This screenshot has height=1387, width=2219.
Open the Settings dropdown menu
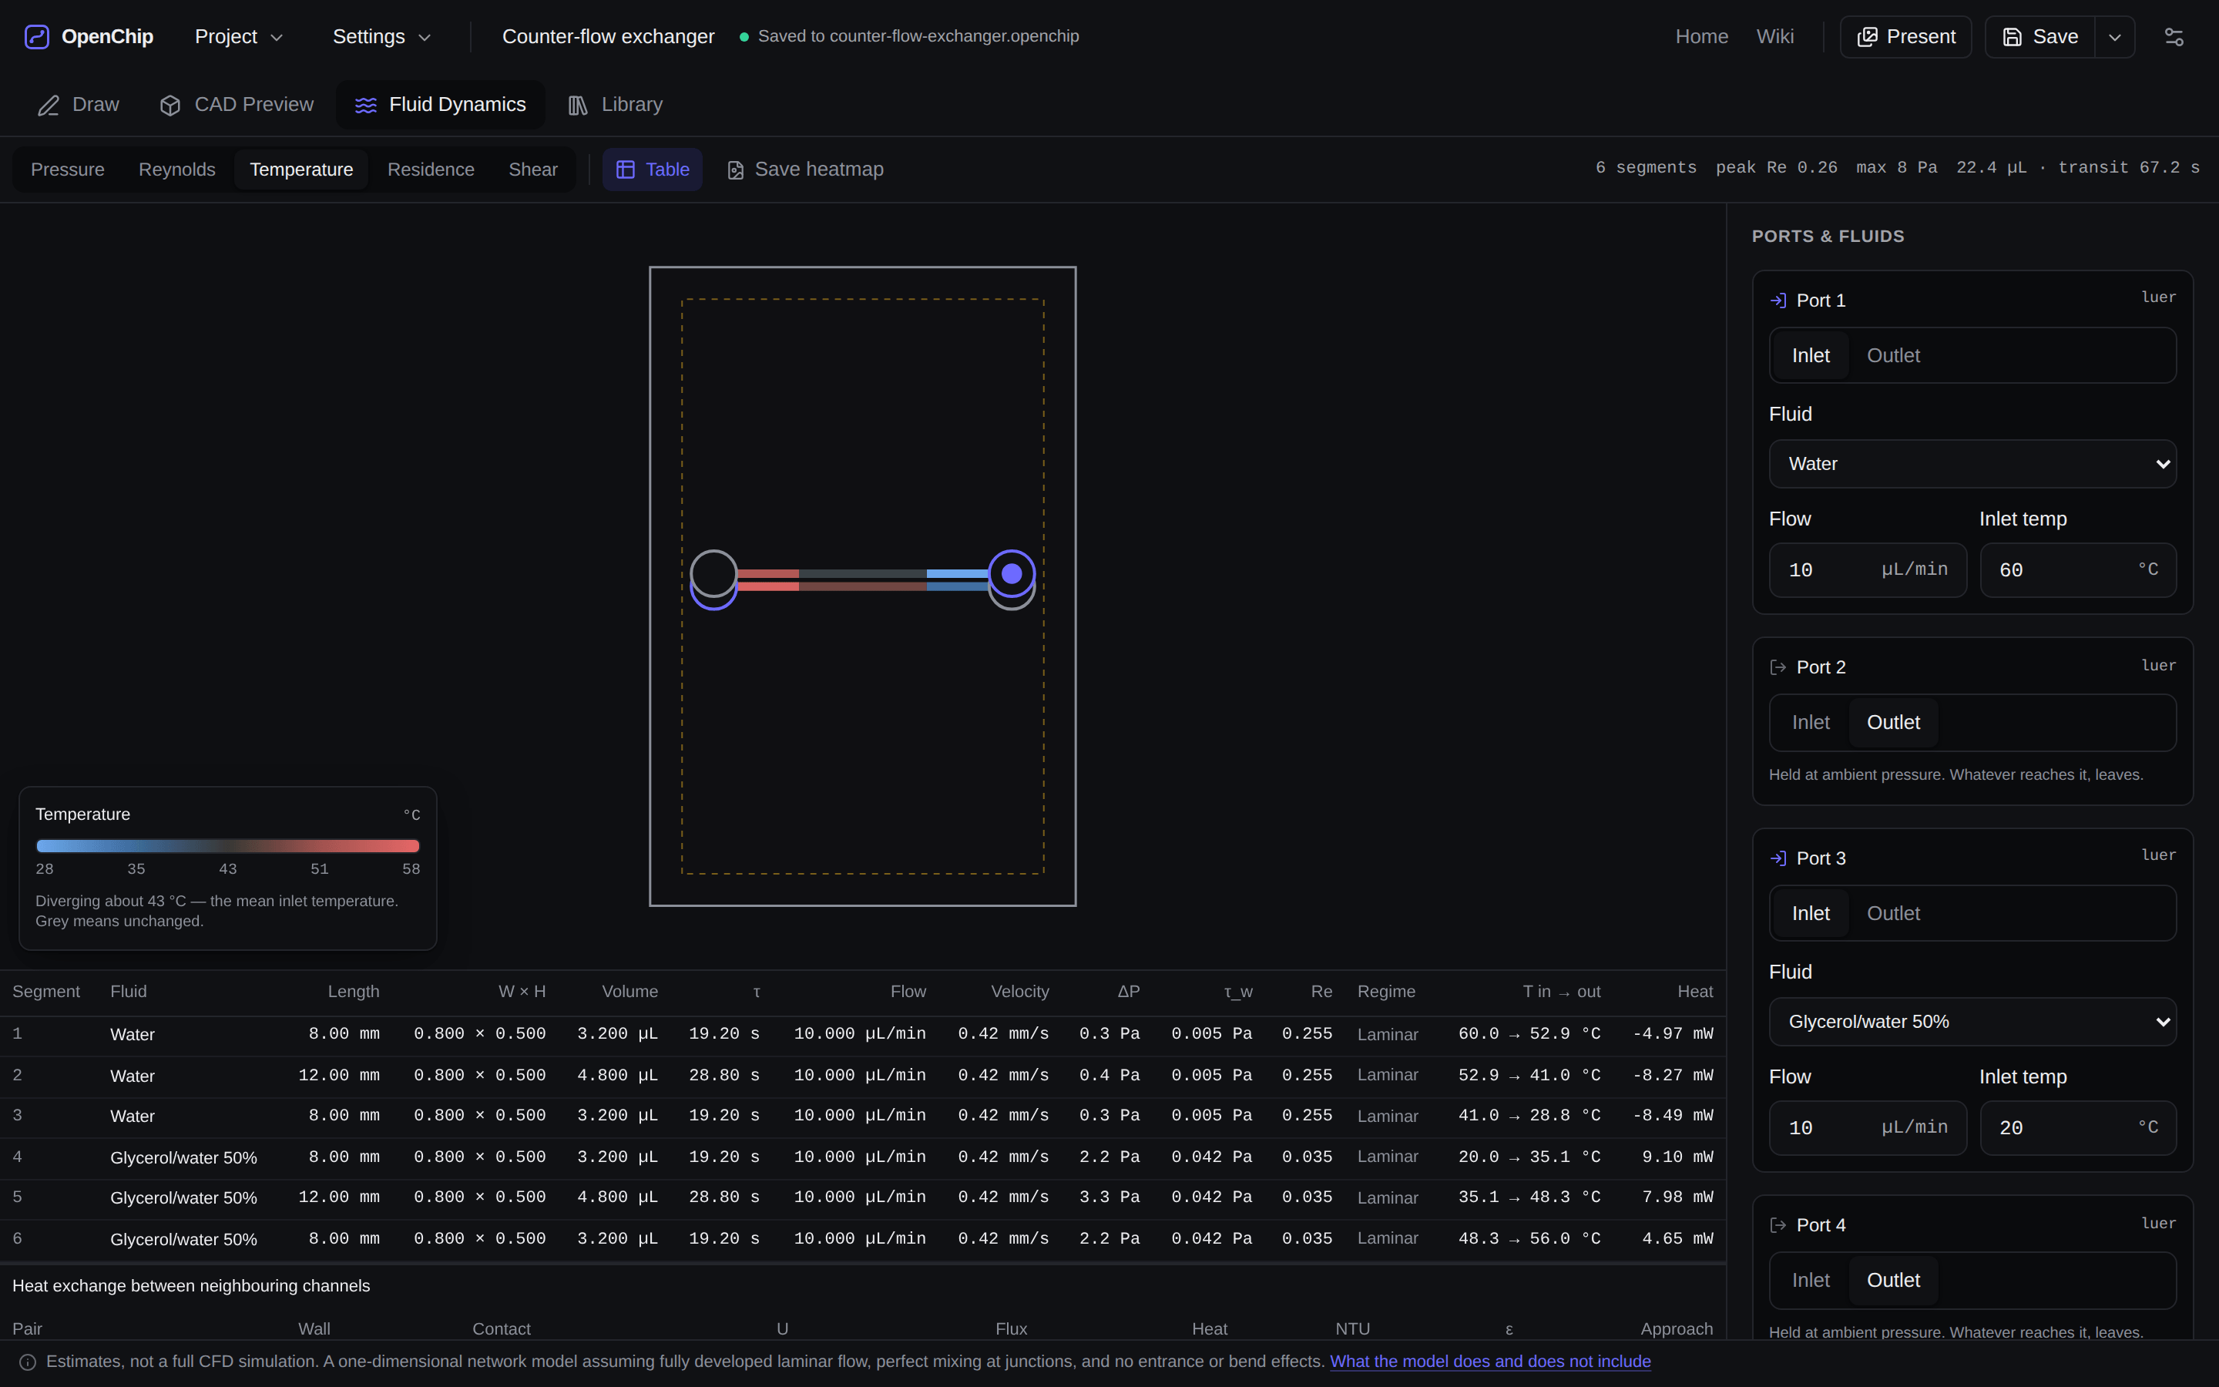(381, 37)
